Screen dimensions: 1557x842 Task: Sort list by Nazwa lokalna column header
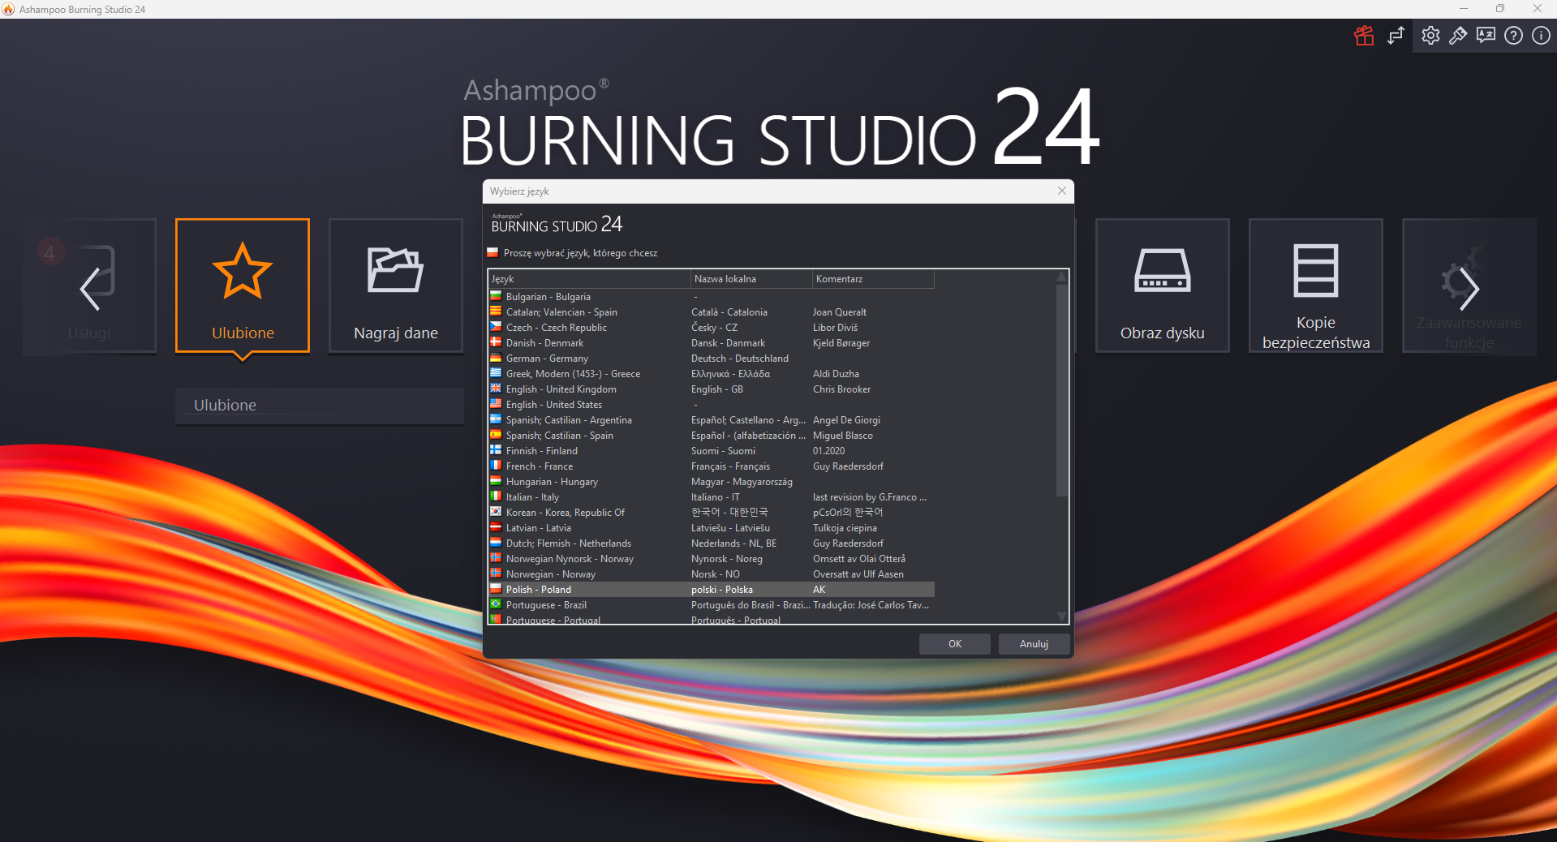752,279
